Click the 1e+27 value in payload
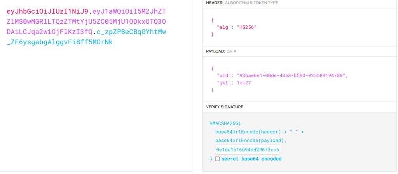The height and width of the screenshot is (174, 398). coord(245,83)
